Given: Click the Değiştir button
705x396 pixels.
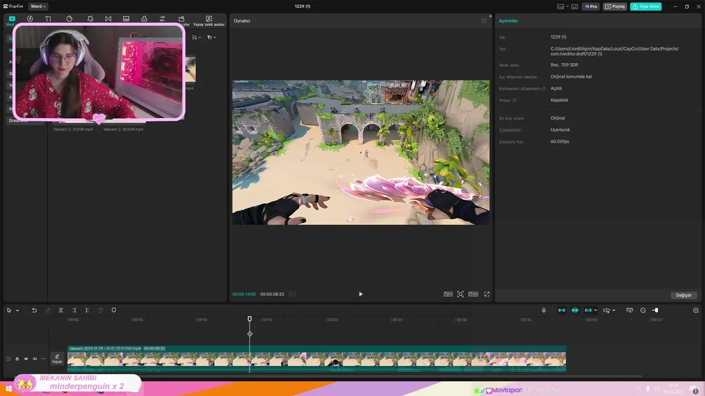Looking at the screenshot, I should tap(684, 295).
